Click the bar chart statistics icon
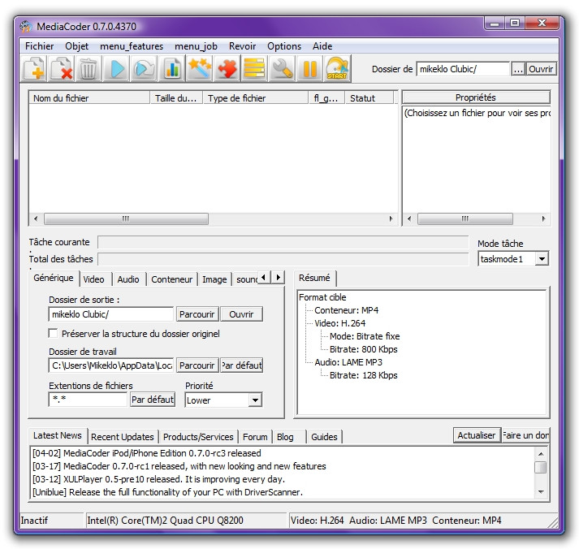Screen dimensions: 579x549 coord(172,69)
